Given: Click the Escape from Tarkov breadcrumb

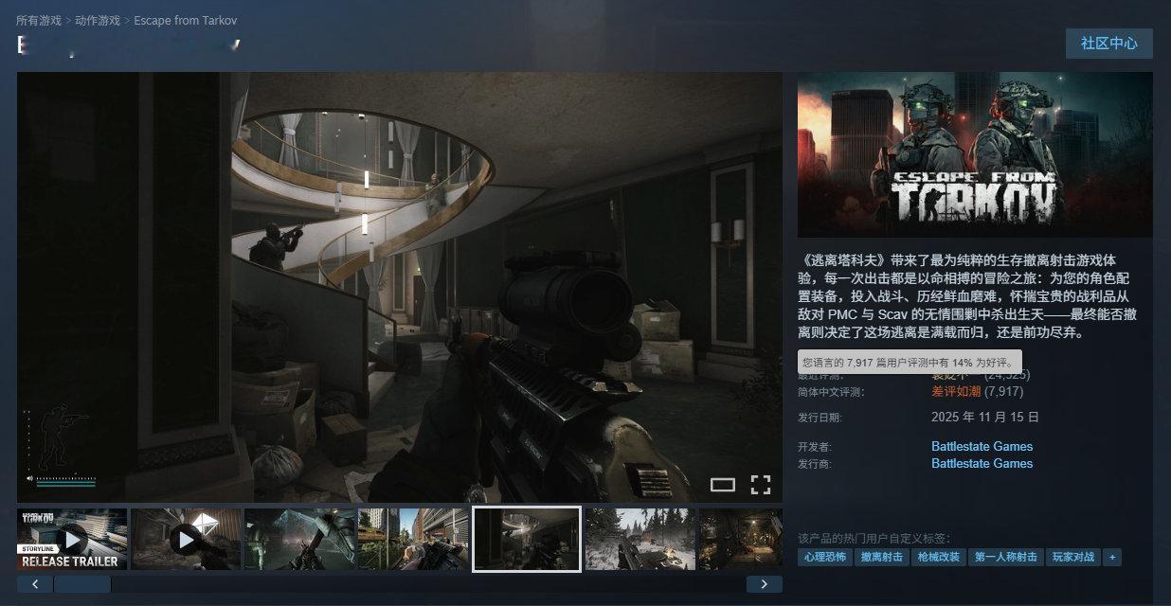Looking at the screenshot, I should [x=186, y=20].
